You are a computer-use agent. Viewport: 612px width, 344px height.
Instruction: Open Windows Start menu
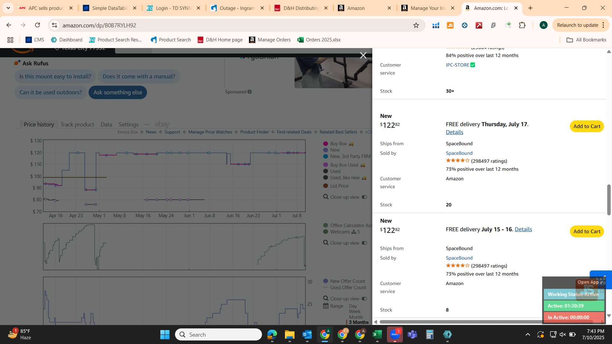click(x=165, y=334)
